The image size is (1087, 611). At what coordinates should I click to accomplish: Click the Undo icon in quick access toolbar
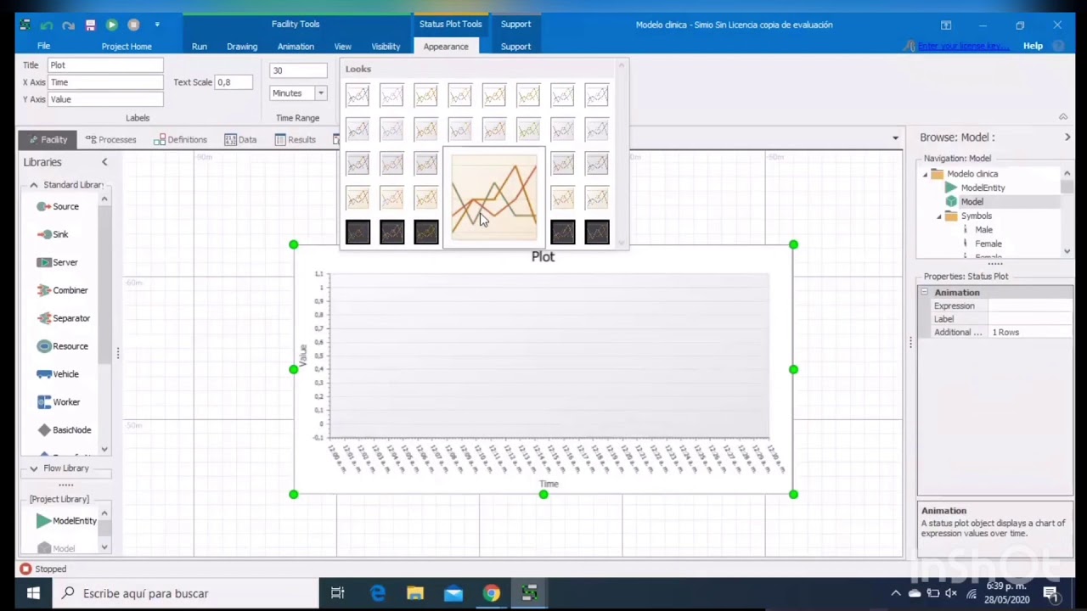click(47, 25)
